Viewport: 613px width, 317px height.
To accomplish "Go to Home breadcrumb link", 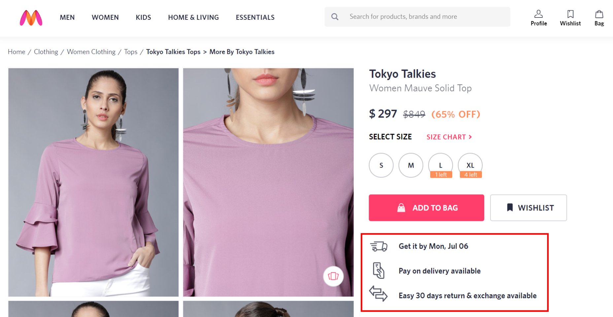I will coord(17,52).
